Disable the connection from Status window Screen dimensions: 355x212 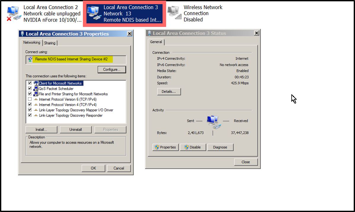click(193, 147)
